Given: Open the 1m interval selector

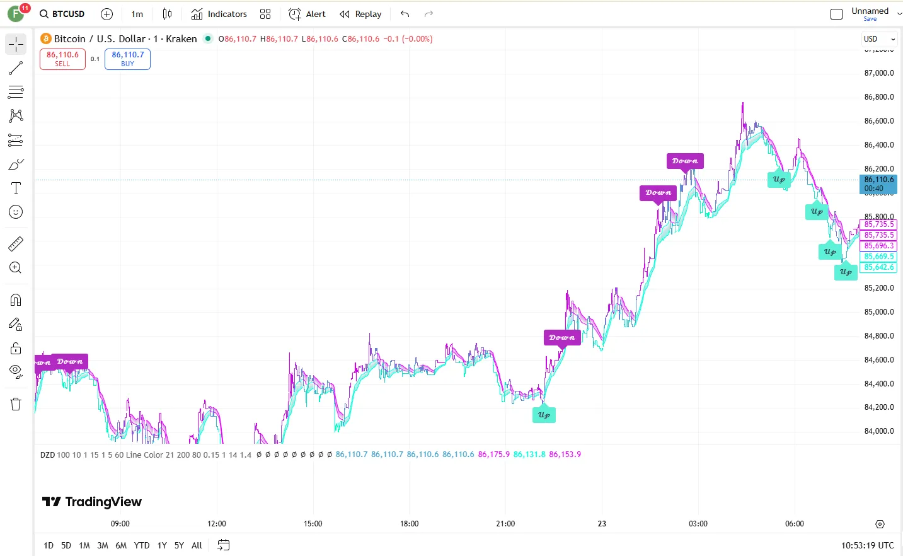Looking at the screenshot, I should point(137,14).
